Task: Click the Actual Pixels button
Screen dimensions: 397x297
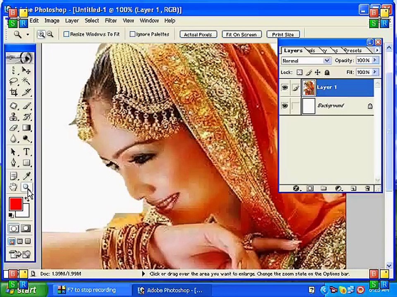Action: pos(198,34)
